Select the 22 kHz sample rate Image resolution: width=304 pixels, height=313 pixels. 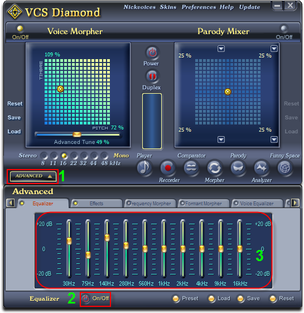tap(74, 155)
